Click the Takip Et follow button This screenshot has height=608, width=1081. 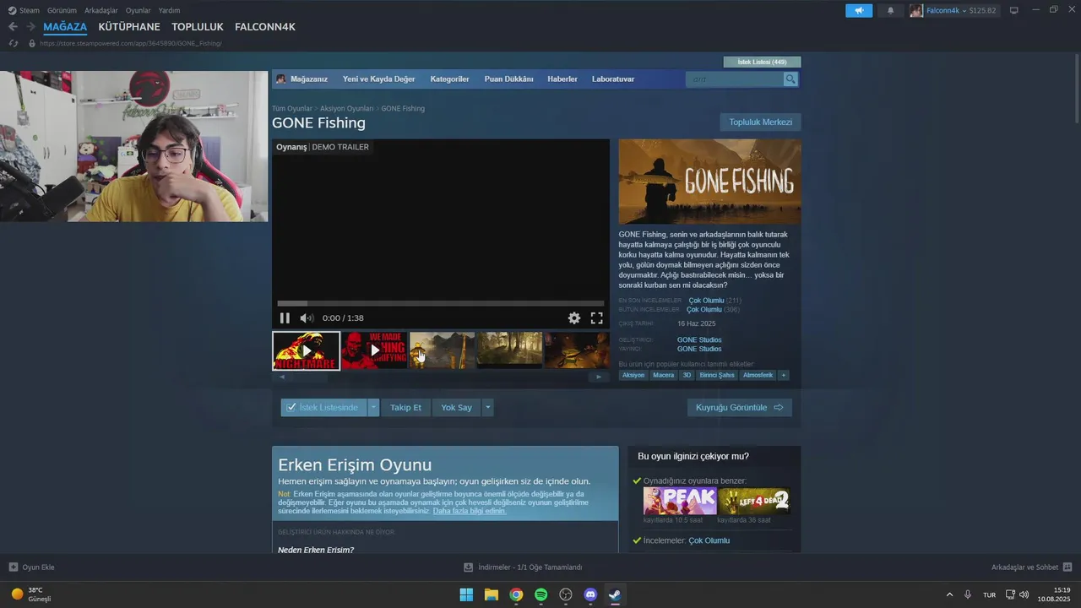click(405, 408)
